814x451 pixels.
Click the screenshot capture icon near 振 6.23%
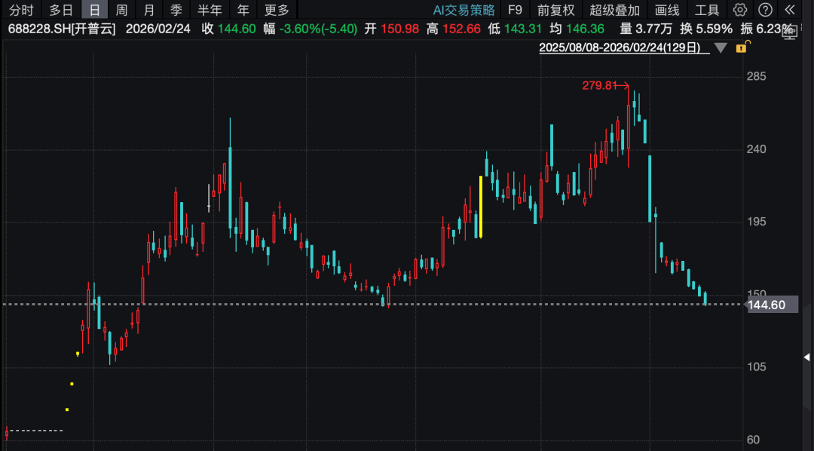pos(789,32)
